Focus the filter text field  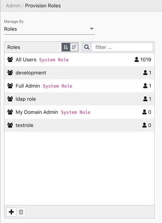click(x=122, y=47)
